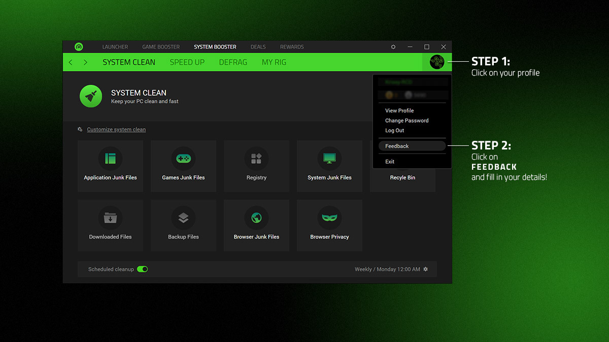Switch to the Launcher tab
The image size is (609, 342).
click(115, 47)
